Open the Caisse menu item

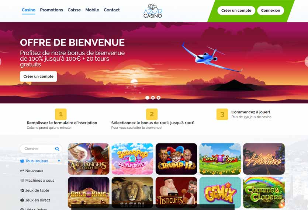click(74, 10)
